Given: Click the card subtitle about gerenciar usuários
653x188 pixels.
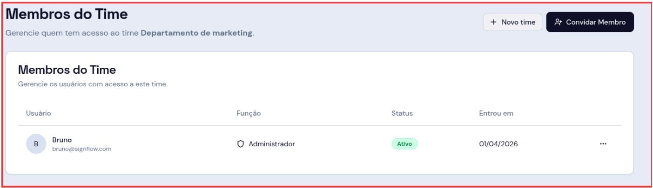Looking at the screenshot, I should point(93,84).
